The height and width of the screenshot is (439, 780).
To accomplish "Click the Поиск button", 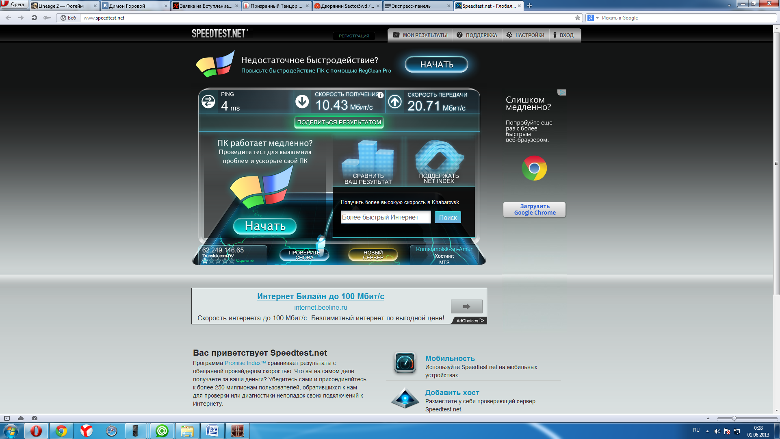I will point(448,217).
